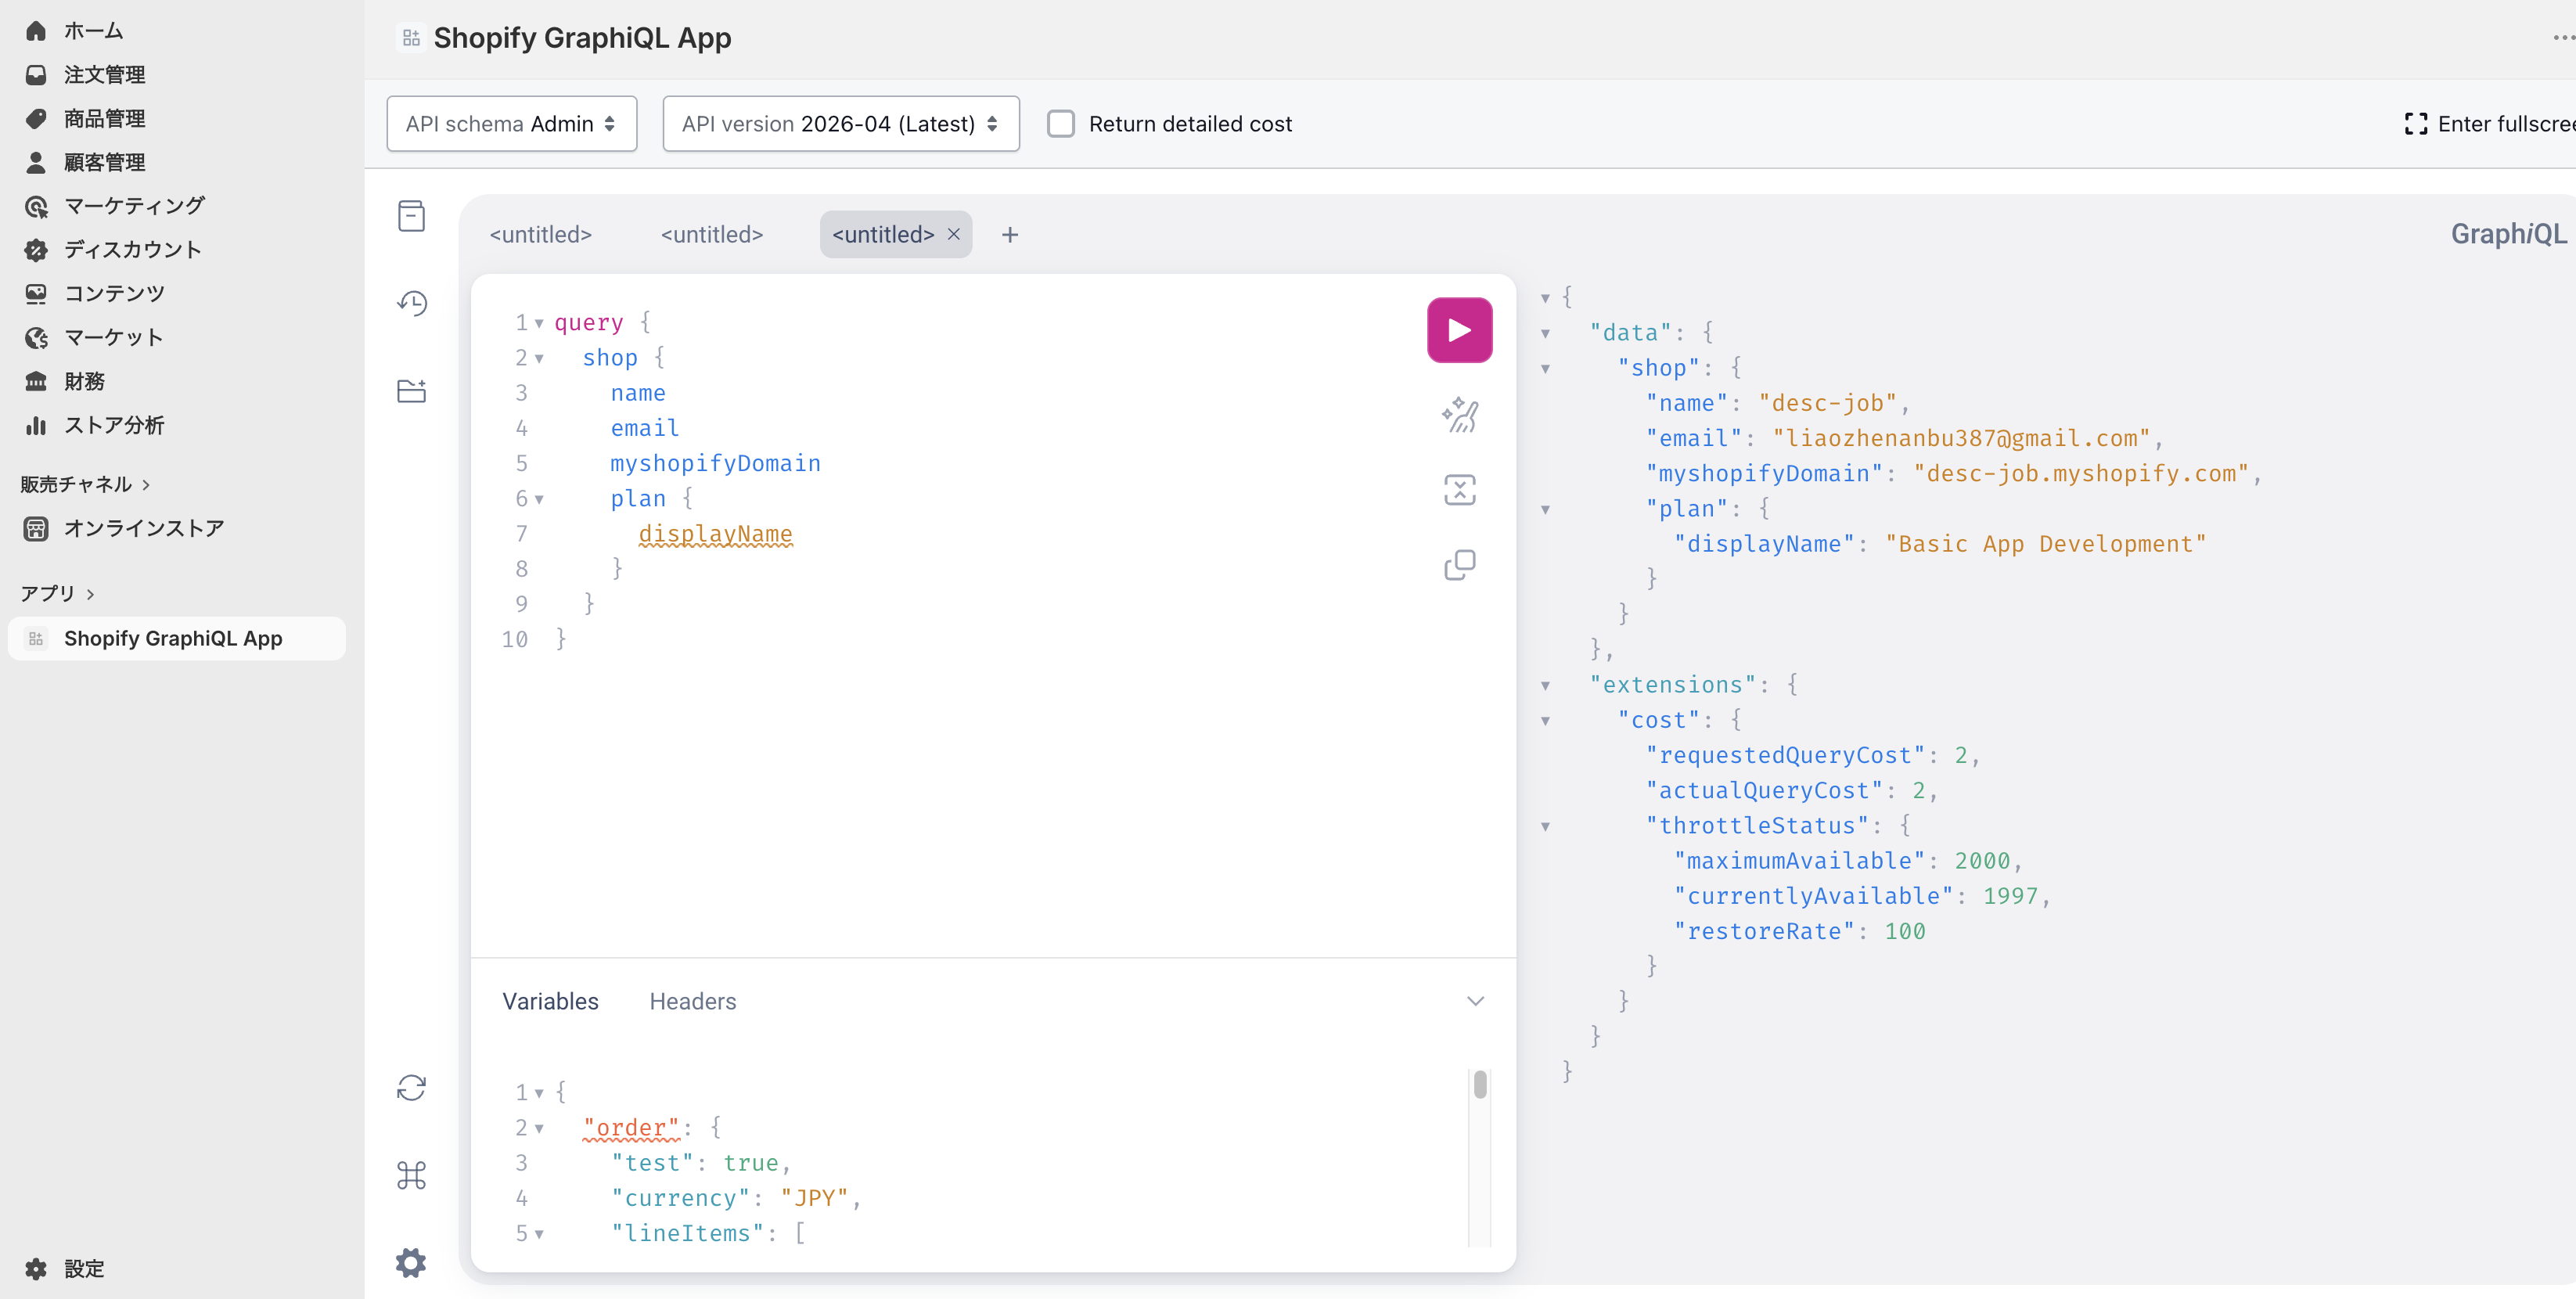Open the query History icon
This screenshot has height=1299, width=2576.
pos(411,303)
